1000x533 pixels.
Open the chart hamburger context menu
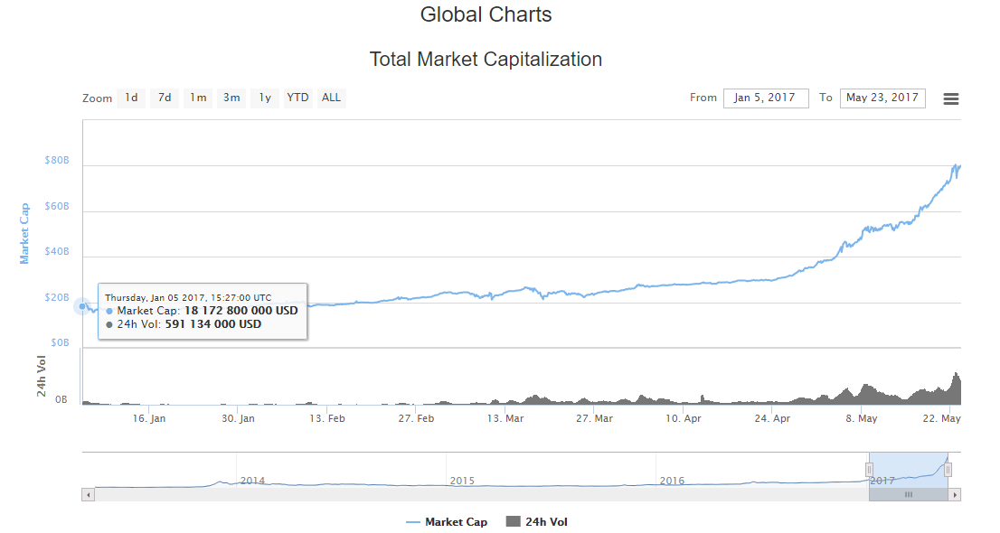950,98
